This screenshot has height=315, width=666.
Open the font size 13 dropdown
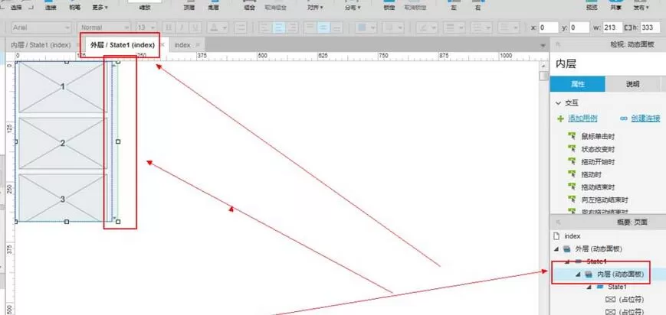click(x=146, y=28)
